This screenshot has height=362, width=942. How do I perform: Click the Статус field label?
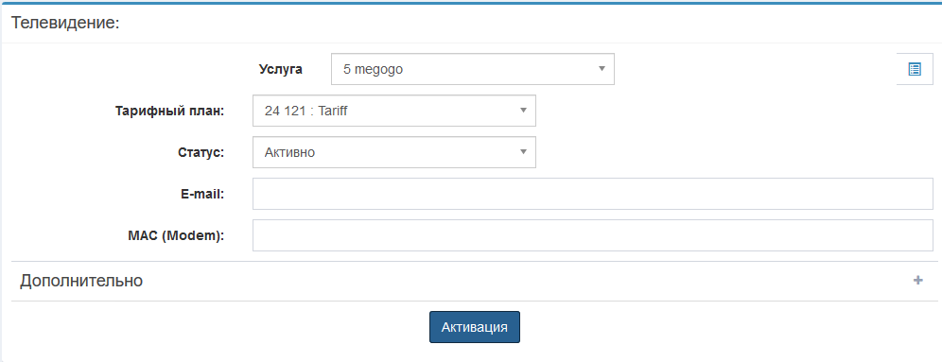pos(201,152)
